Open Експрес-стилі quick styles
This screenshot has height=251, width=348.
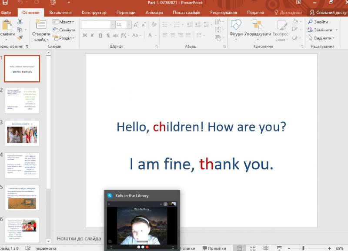tap(281, 30)
